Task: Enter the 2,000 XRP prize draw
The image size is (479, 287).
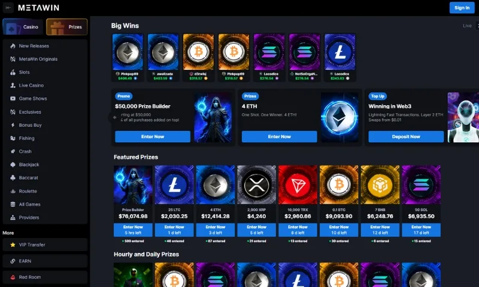Action: [257, 230]
